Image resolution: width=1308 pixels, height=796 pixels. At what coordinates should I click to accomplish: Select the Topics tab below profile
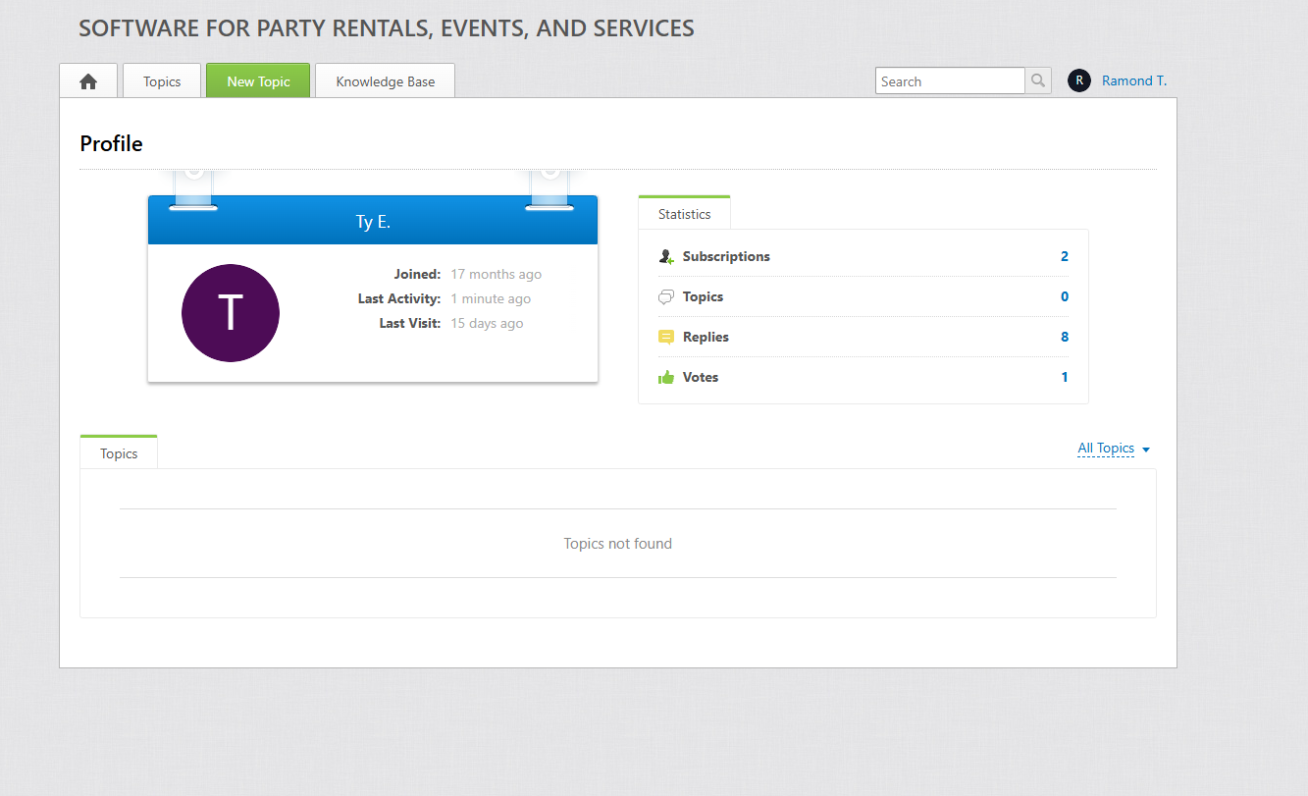pos(119,452)
